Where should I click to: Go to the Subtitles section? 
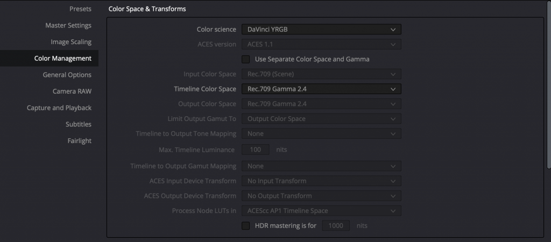coord(79,124)
